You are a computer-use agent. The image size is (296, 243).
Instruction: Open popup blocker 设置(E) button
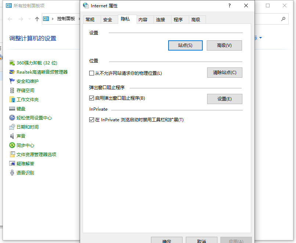(x=224, y=99)
